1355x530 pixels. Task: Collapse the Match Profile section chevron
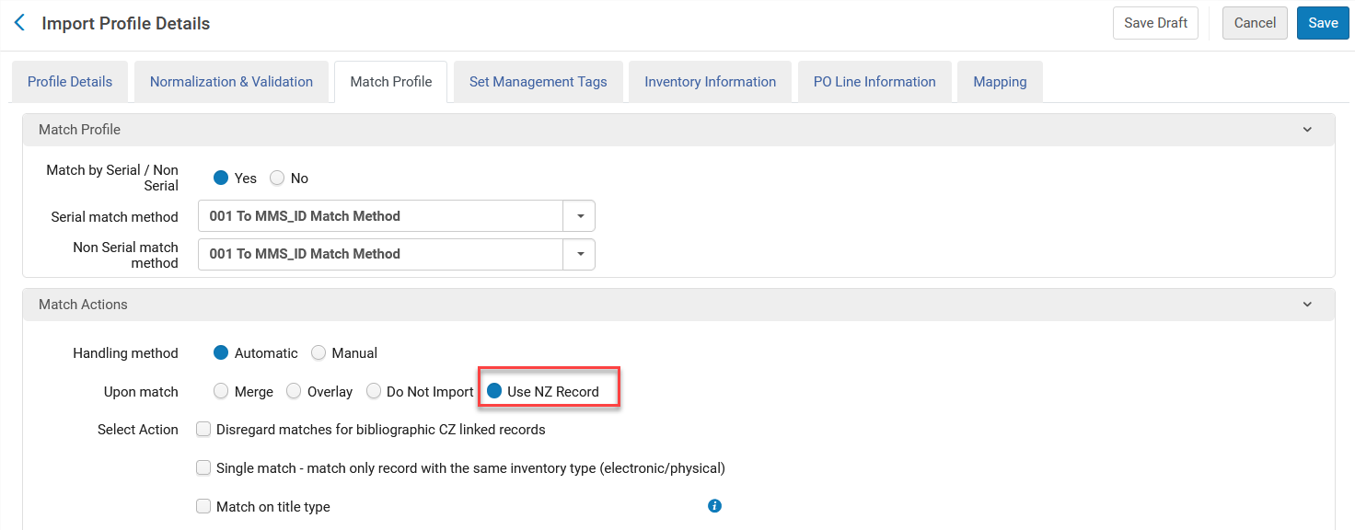(x=1307, y=130)
